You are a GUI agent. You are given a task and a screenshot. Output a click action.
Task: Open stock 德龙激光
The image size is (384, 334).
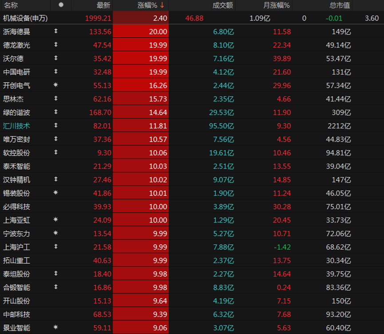click(x=16, y=45)
